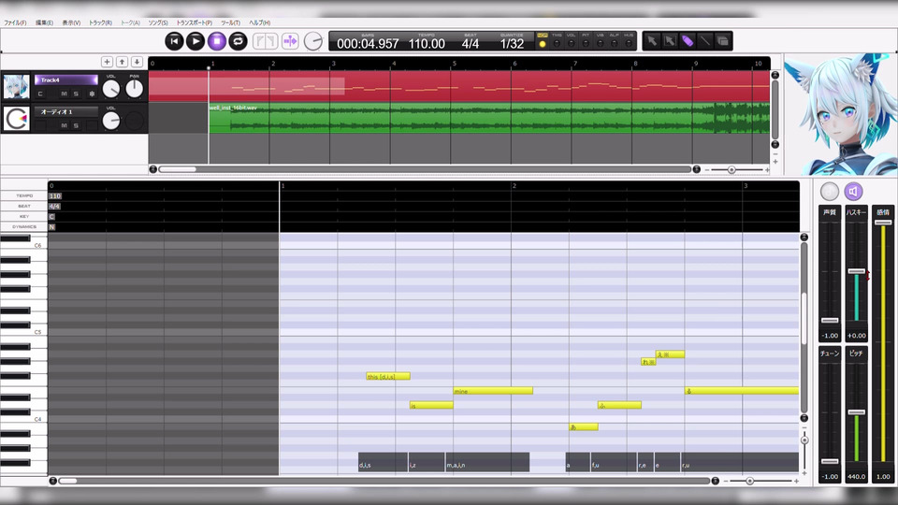
Task: Toggle the VOL parameter button
Action: (571, 44)
